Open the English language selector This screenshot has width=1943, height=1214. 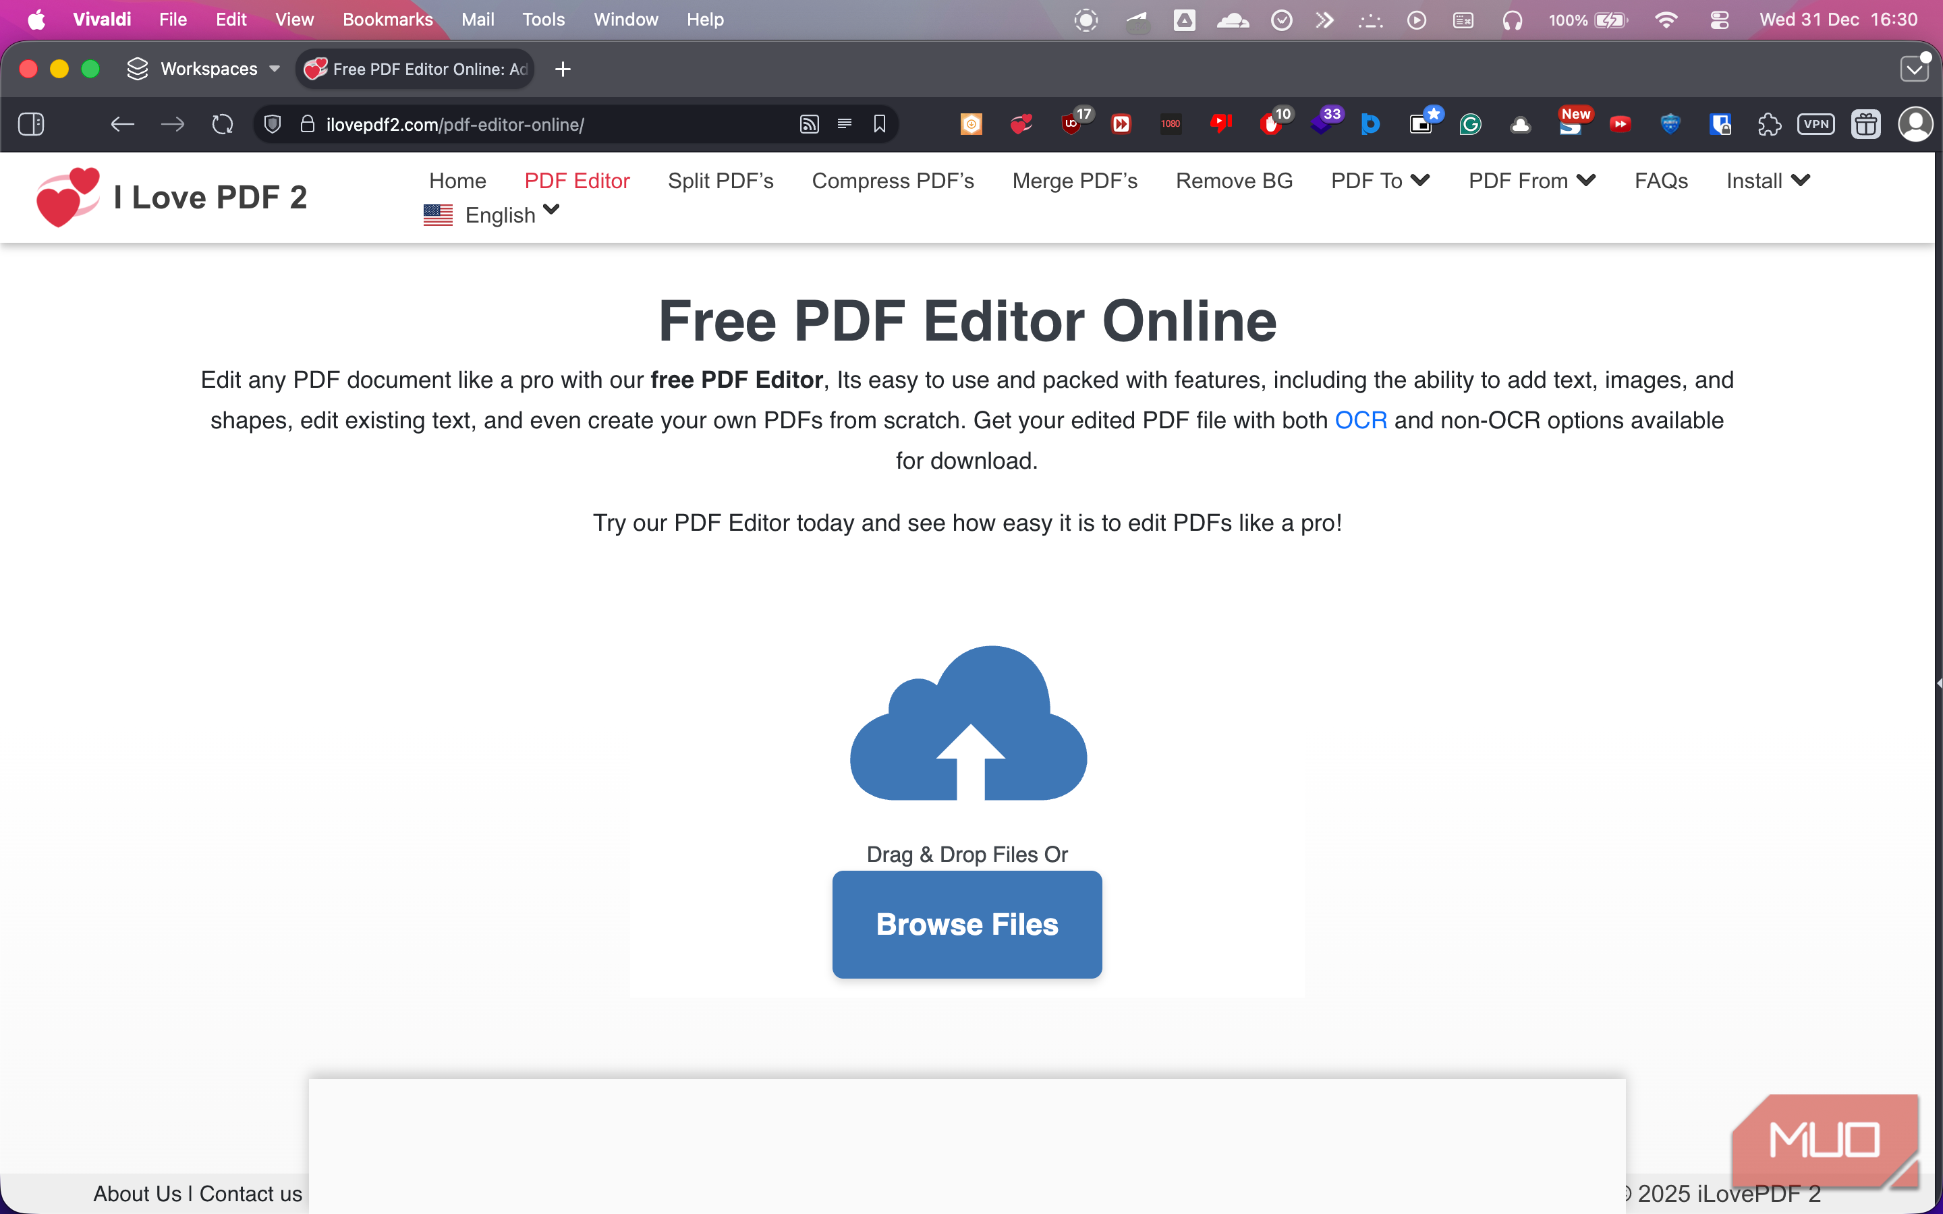pyautogui.click(x=491, y=215)
